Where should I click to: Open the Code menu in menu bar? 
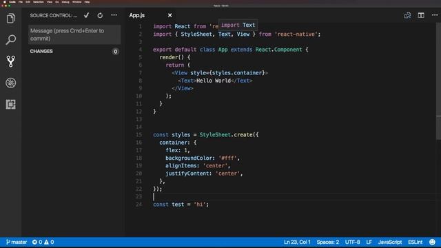click(x=12, y=1)
